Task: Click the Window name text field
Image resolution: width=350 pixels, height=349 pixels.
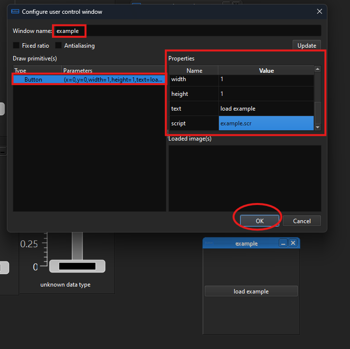Action: (188, 31)
